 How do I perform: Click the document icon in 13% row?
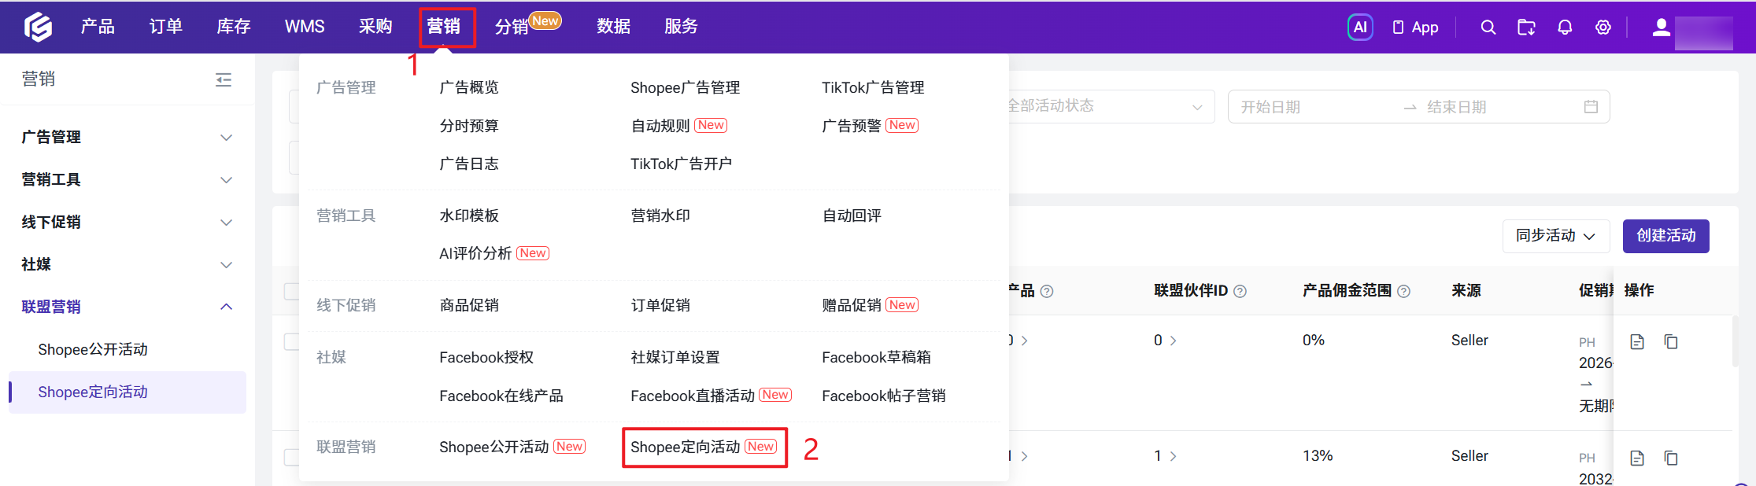click(1637, 458)
